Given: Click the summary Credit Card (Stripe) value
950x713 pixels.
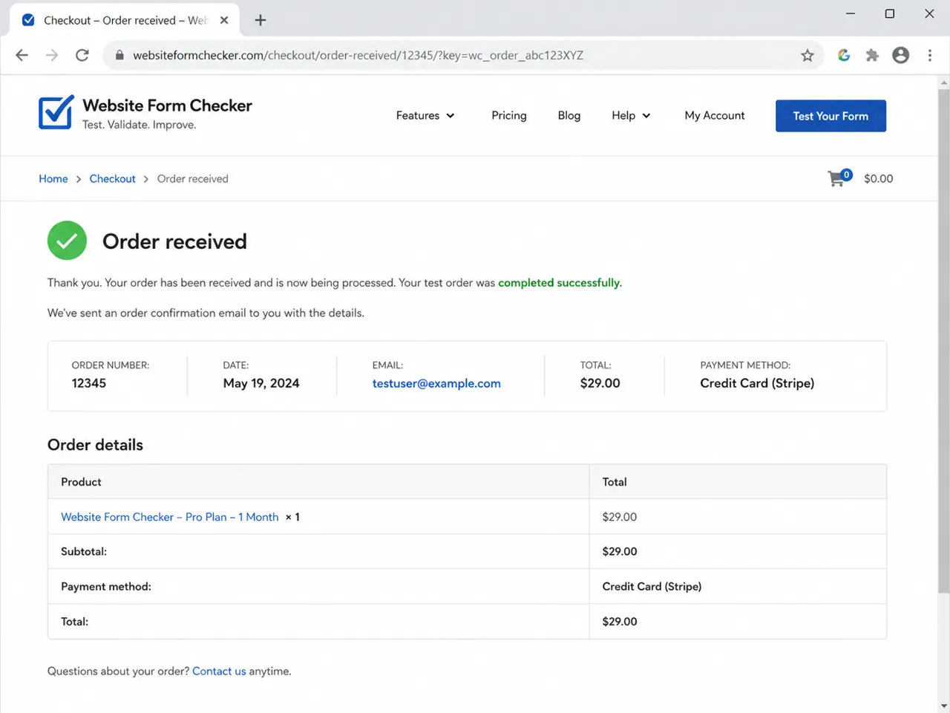Looking at the screenshot, I should point(757,383).
